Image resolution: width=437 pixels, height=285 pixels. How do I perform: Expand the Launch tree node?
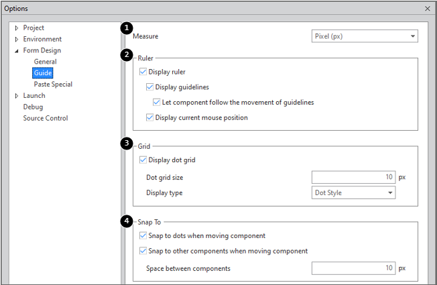(17, 96)
